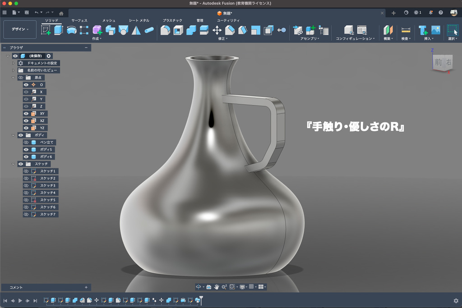462x308 pixels.
Task: Add a comment with the plus button
Action: 86,287
